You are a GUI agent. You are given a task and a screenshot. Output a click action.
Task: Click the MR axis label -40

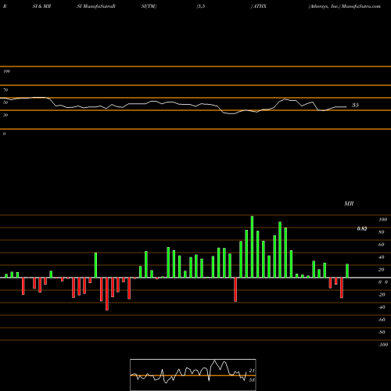[x=382, y=307]
